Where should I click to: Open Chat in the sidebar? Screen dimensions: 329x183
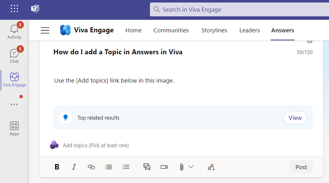pyautogui.click(x=14, y=55)
